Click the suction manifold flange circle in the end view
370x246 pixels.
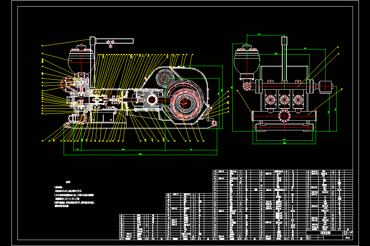[284, 116]
